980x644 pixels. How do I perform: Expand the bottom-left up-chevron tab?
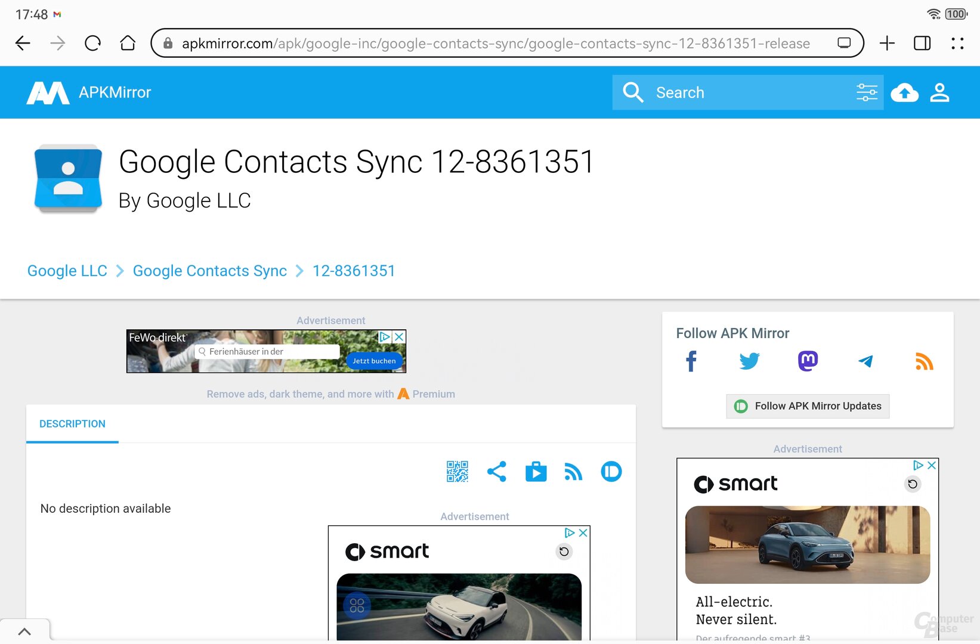(x=24, y=631)
